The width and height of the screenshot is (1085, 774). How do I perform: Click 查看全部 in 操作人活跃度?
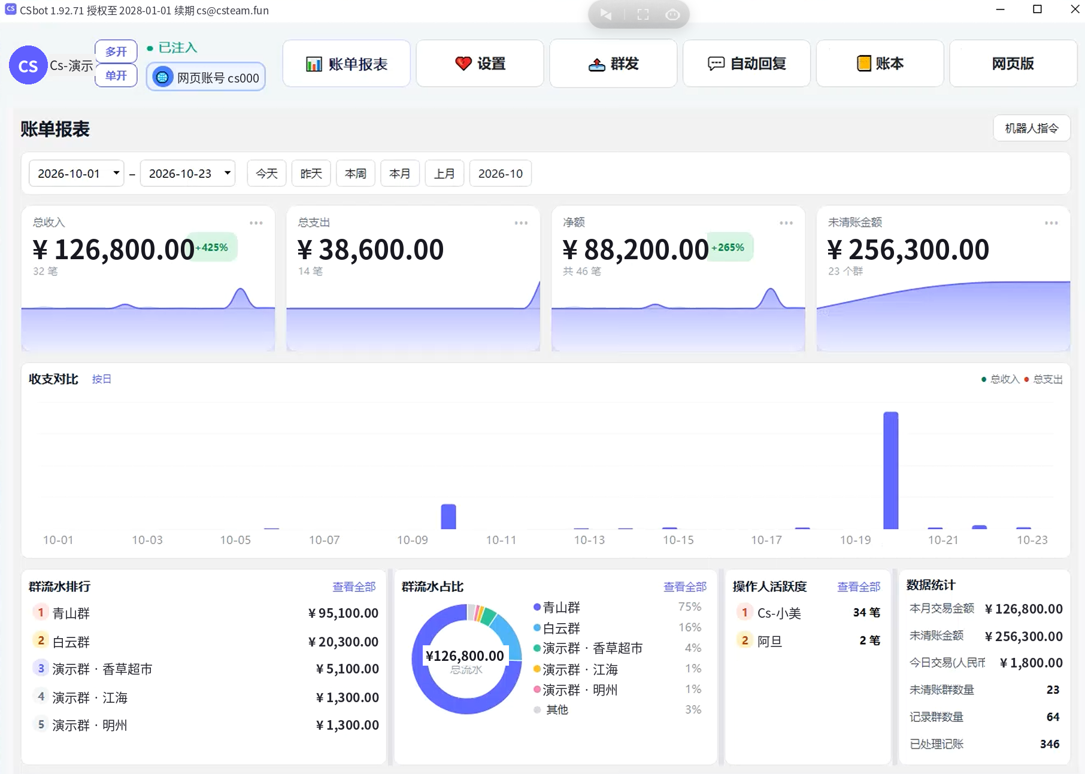(x=859, y=587)
